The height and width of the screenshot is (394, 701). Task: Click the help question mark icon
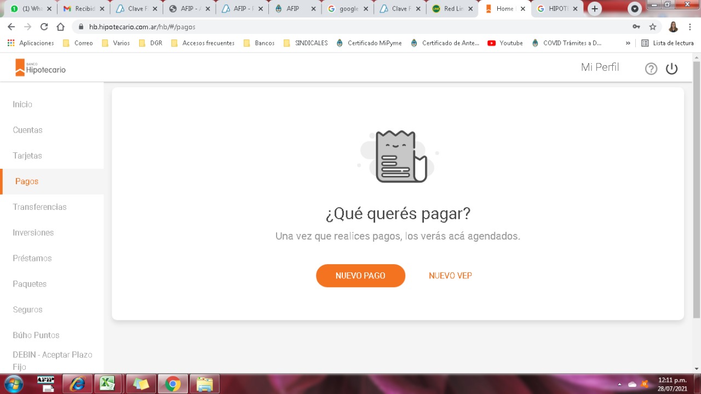651,68
